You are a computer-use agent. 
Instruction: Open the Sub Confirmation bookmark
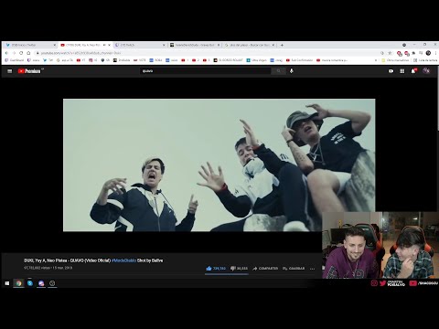[300, 60]
